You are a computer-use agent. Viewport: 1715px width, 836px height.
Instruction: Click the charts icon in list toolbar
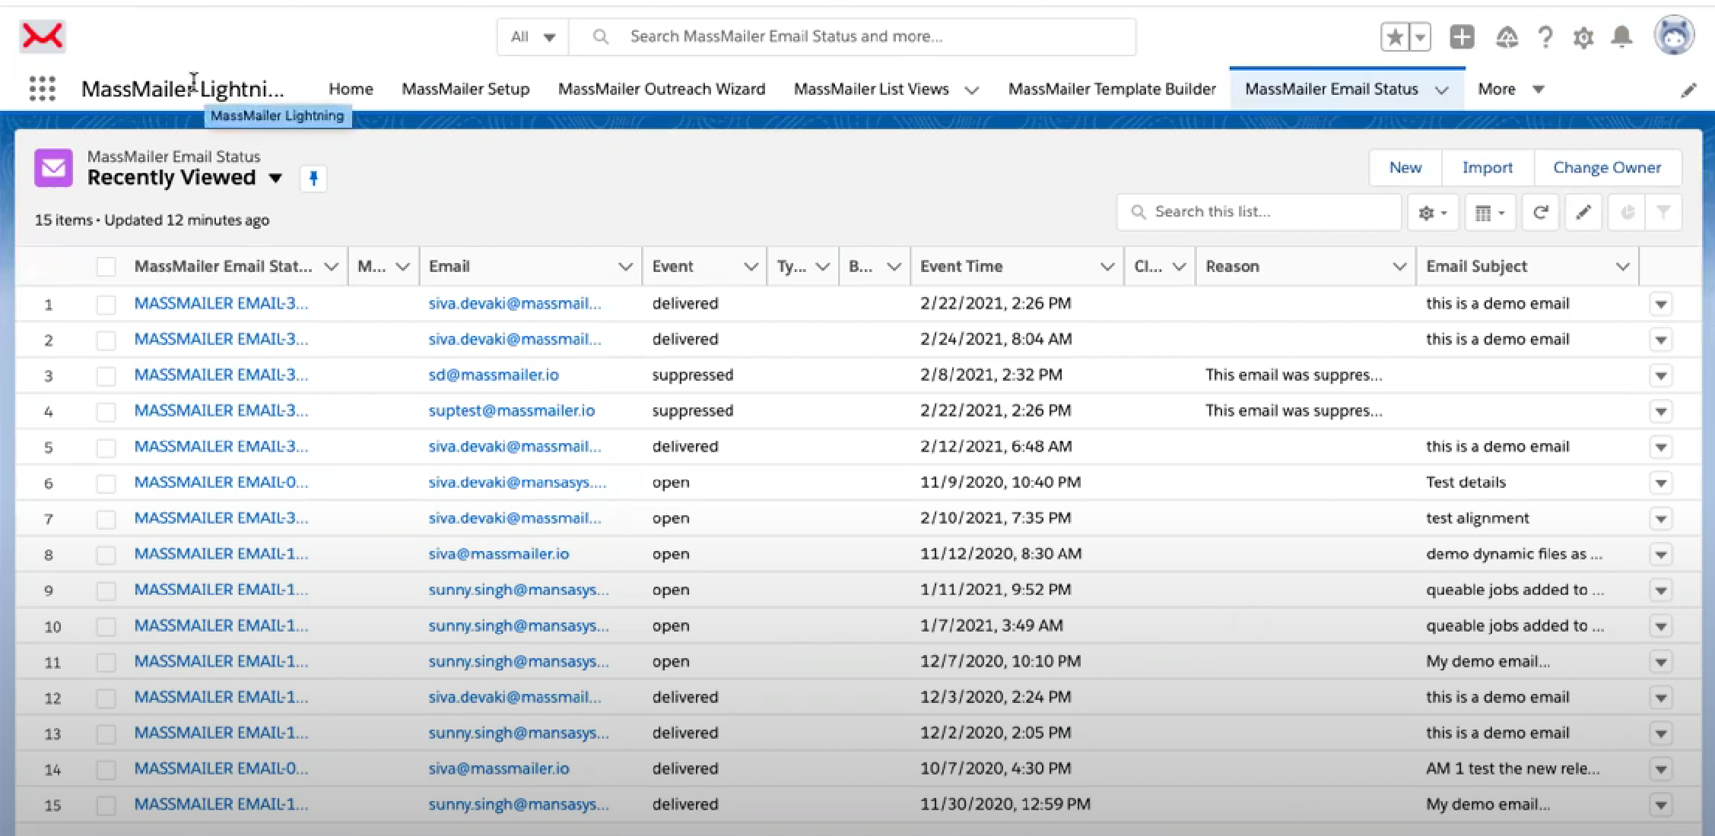click(1627, 213)
